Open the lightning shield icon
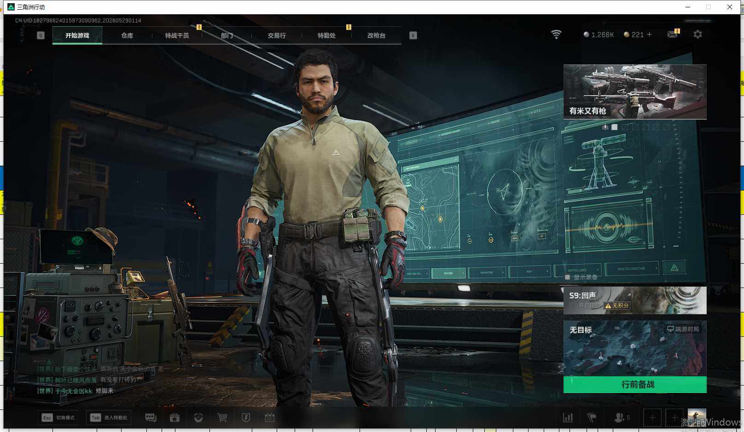 [246, 418]
